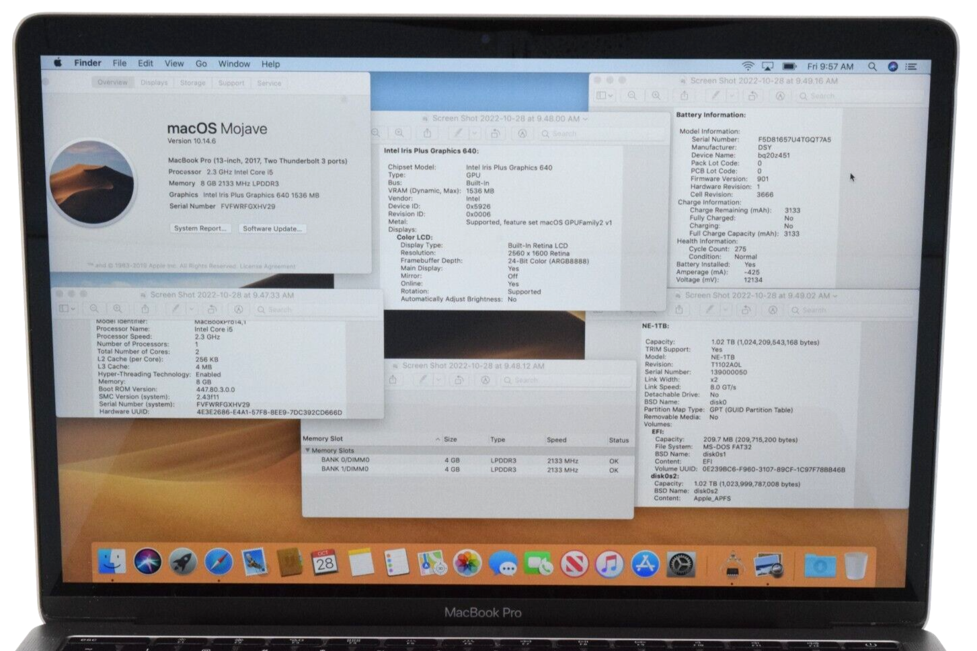The image size is (977, 651).
Task: Click Zoom In in 9.49.16 AM Preview window
Action: (x=656, y=96)
